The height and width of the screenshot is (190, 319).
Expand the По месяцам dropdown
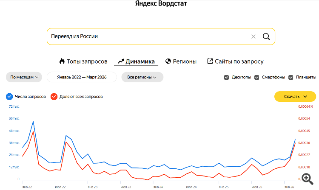(24, 77)
